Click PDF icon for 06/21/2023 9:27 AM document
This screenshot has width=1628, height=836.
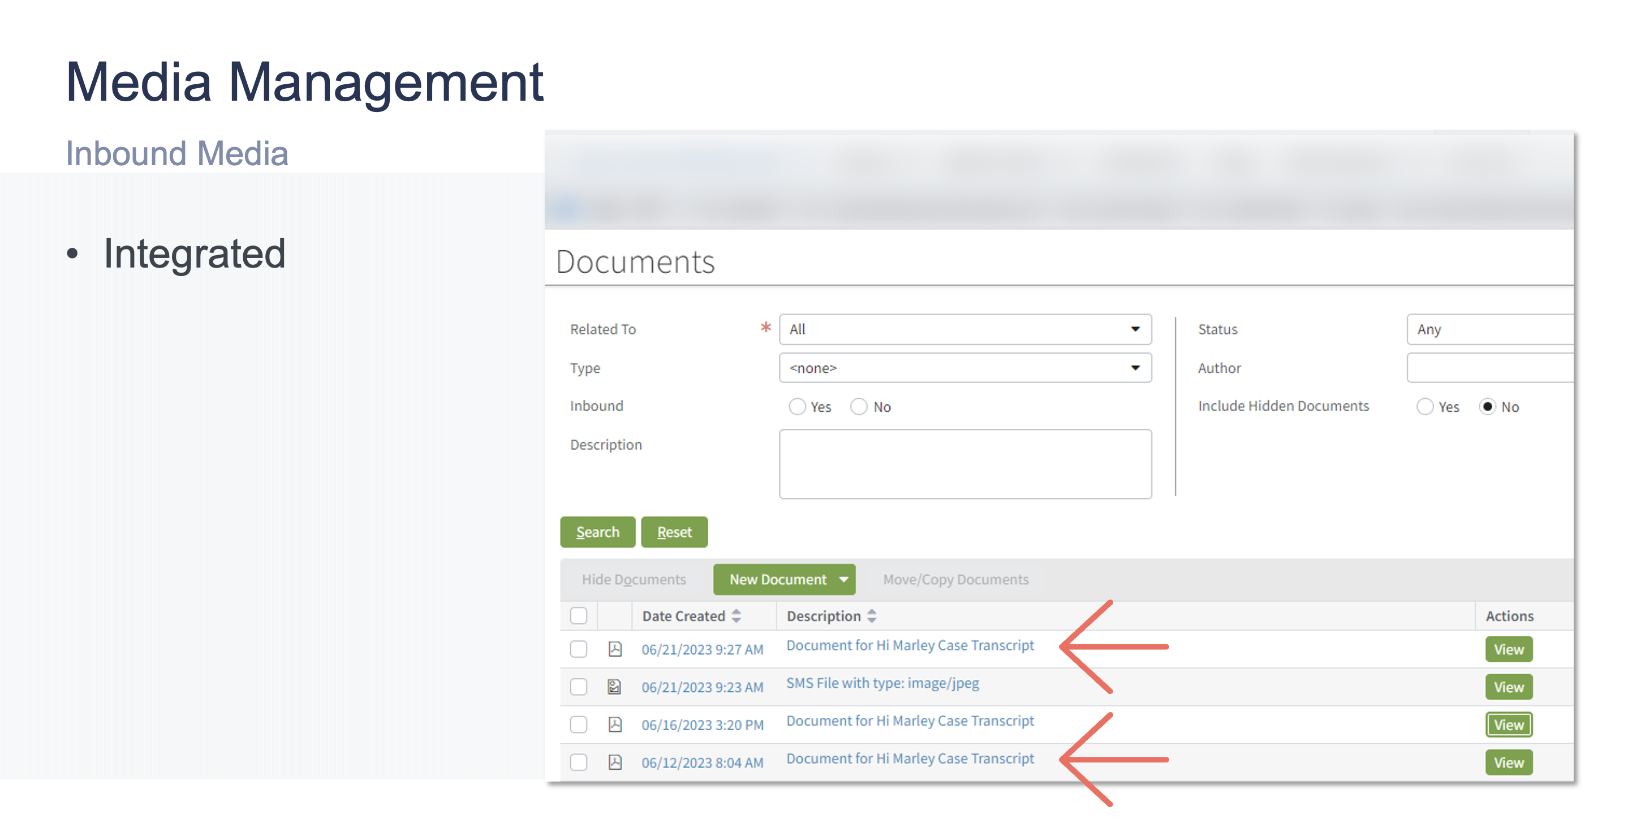[x=614, y=649]
